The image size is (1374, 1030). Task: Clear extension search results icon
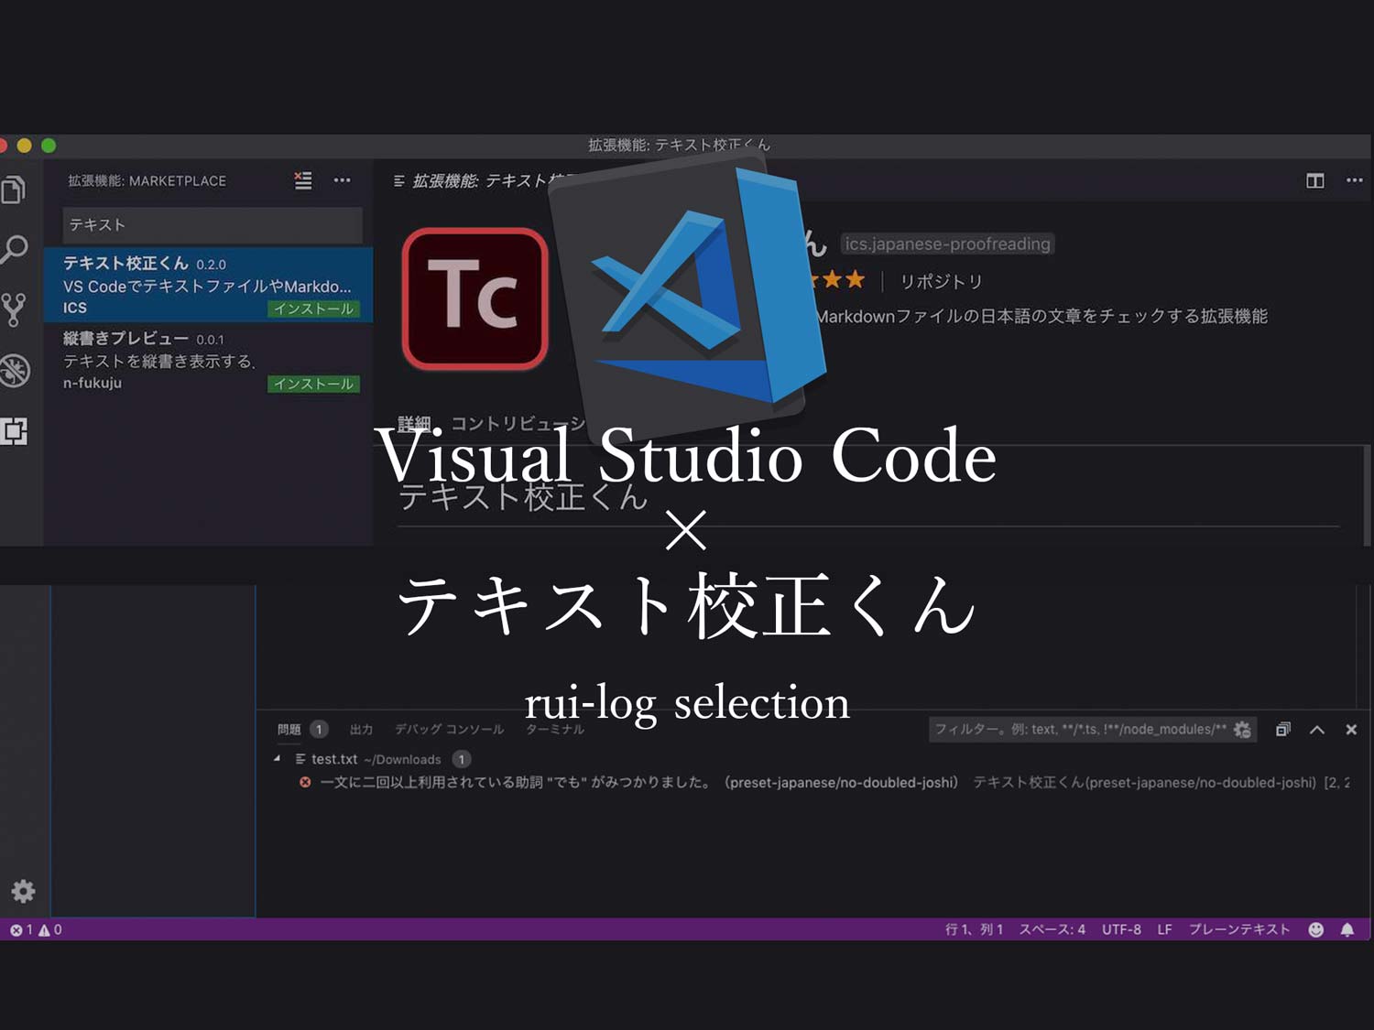tap(303, 180)
